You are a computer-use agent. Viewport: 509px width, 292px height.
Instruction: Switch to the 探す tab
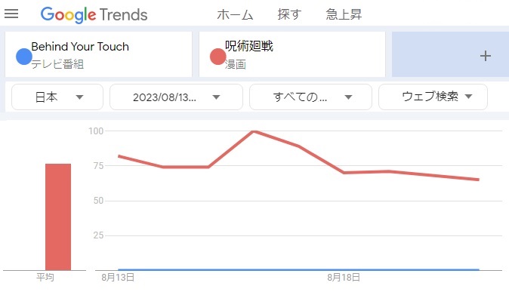[x=289, y=14]
